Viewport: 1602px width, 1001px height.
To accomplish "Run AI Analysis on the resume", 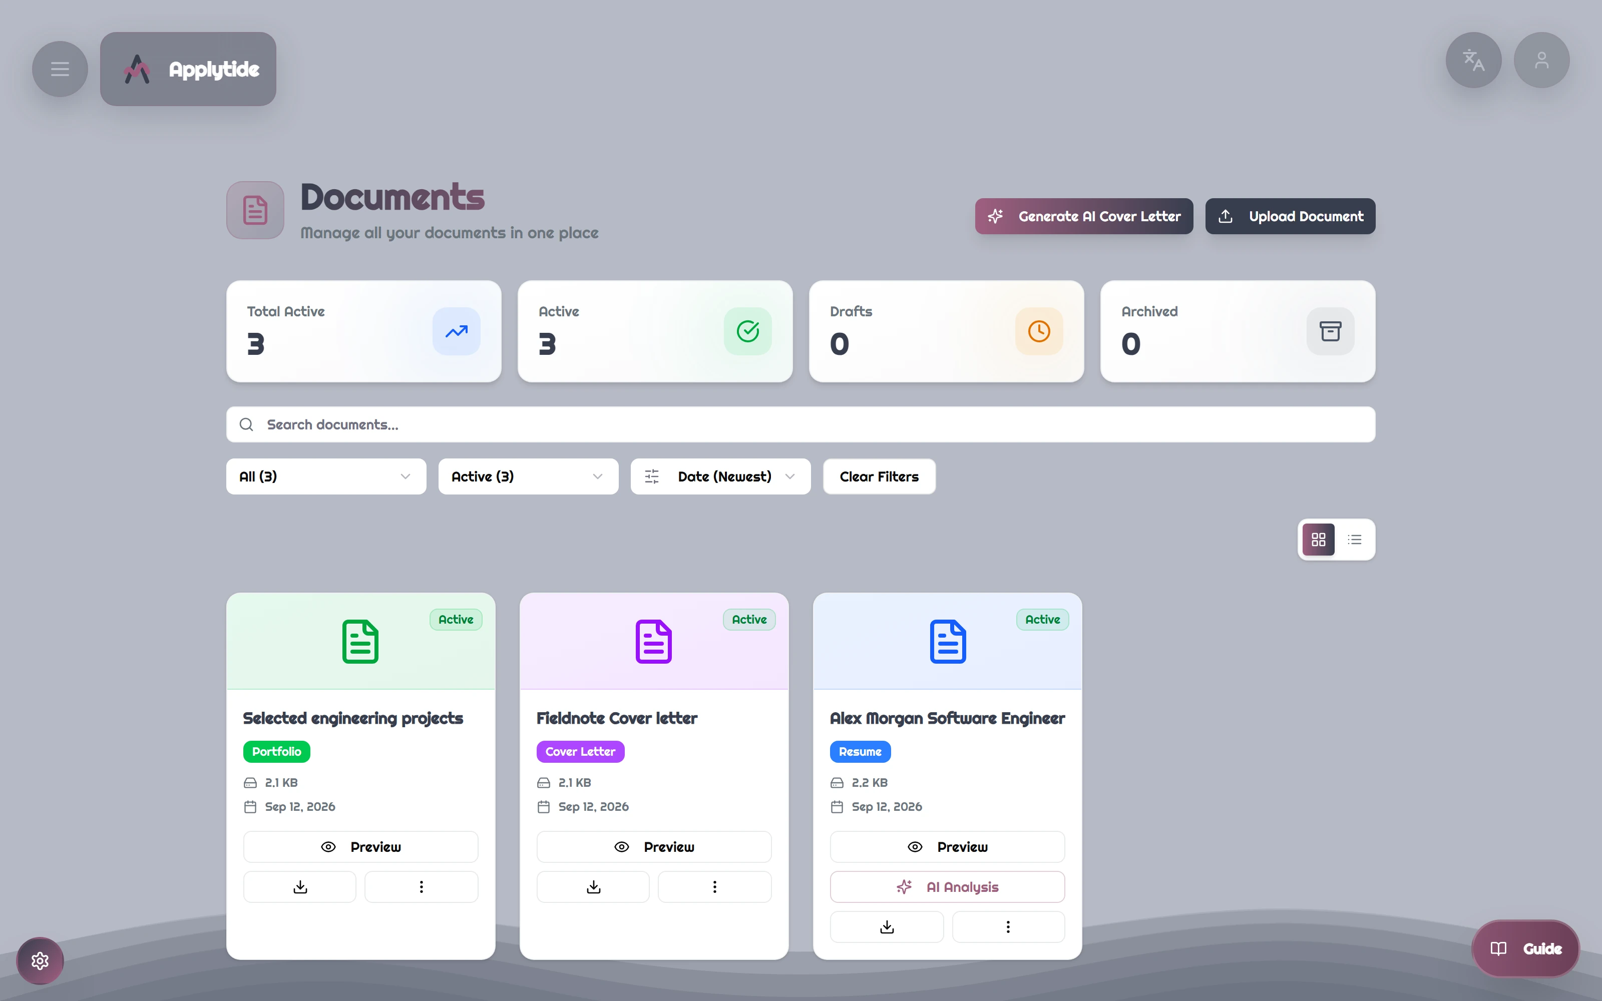I will 947,887.
